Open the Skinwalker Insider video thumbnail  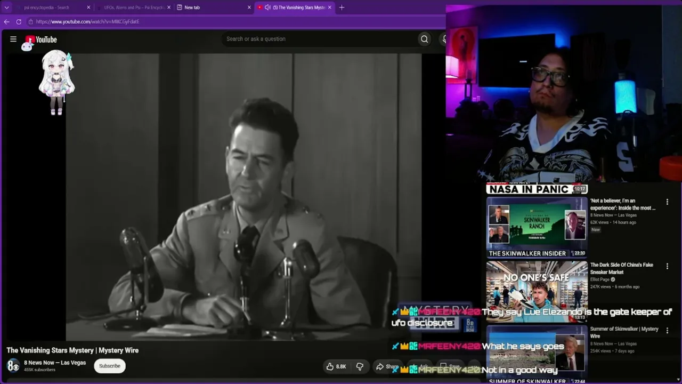(x=537, y=227)
